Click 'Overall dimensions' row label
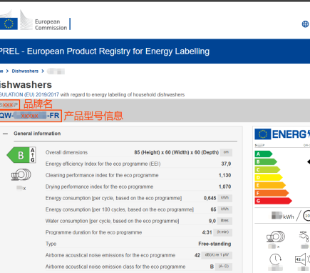The image size is (310, 273). [66, 152]
